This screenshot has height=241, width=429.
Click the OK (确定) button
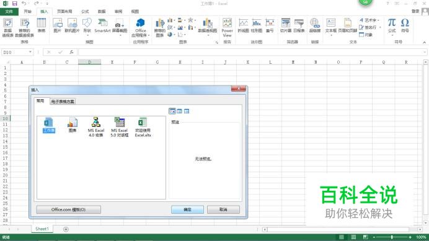point(187,209)
